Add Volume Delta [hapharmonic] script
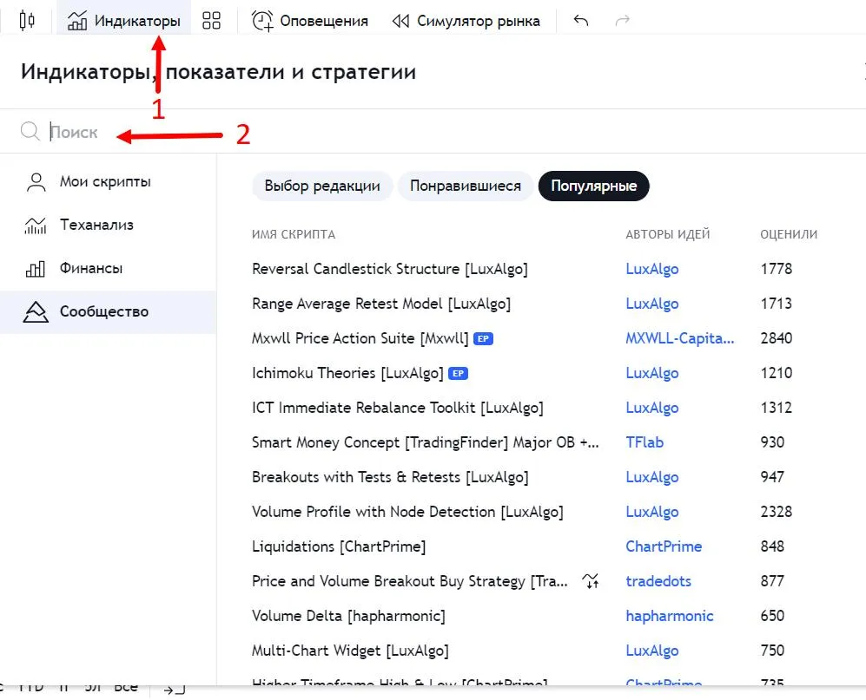Viewport: 866px width, 700px height. coord(348,616)
